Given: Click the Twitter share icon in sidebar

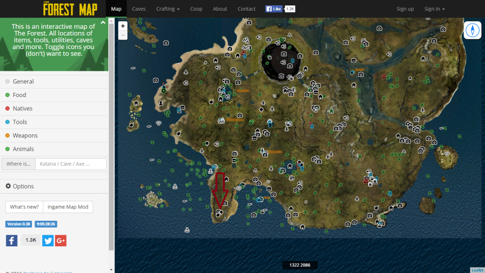Looking at the screenshot, I should click(x=48, y=240).
